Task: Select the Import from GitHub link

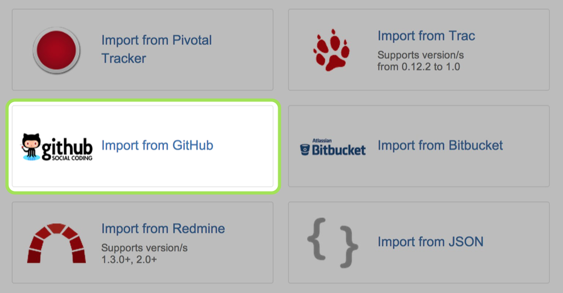Action: (x=157, y=145)
